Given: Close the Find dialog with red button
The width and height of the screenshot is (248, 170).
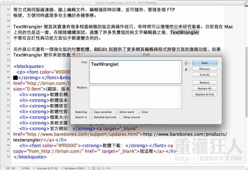Looking at the screenshot, I should click(74, 55).
